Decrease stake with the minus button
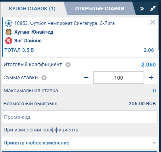Image resolution: width=161 pixels, height=152 pixels. (x=86, y=78)
